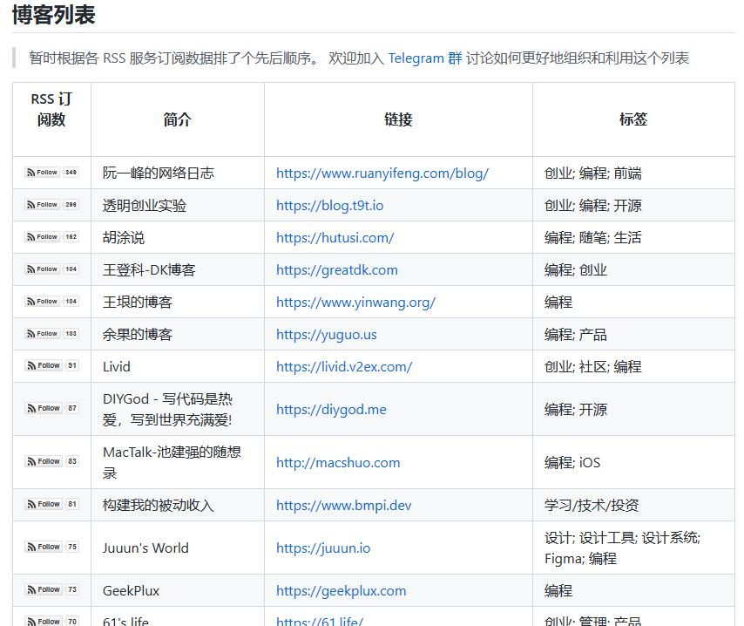Click the RSS Follow badge for 胡涂说
The height and width of the screenshot is (626, 744).
click(51, 236)
